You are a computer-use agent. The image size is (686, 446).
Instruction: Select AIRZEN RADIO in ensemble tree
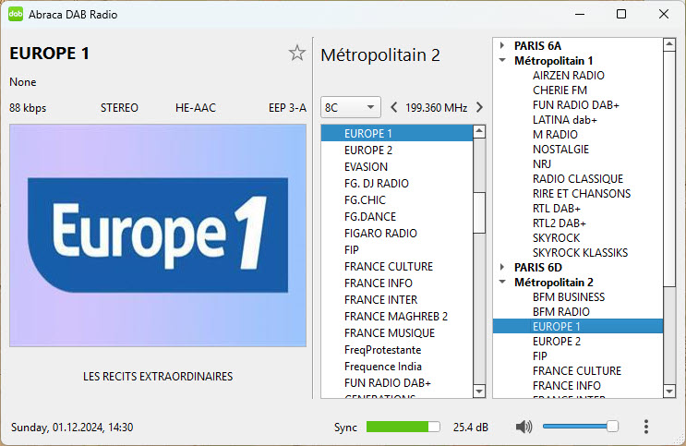coord(569,76)
